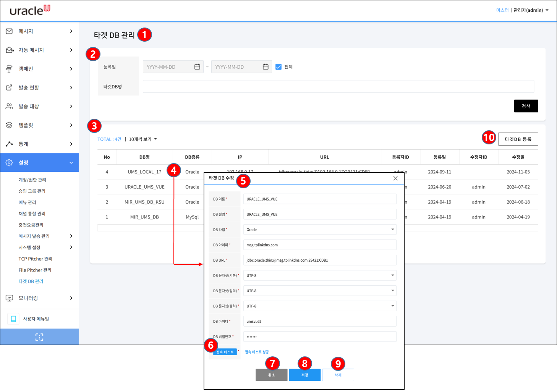Image resolution: width=557 pixels, height=390 pixels.
Task: Open the DB 문자셋(출력) dropdown
Action: 320,306
